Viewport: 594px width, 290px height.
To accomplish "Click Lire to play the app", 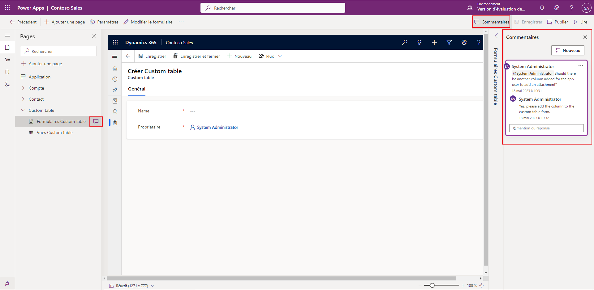I will click(580, 22).
